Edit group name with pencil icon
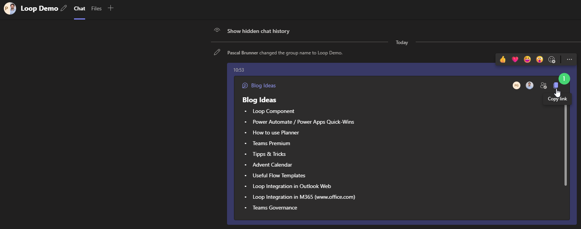The width and height of the screenshot is (581, 229). 64,8
